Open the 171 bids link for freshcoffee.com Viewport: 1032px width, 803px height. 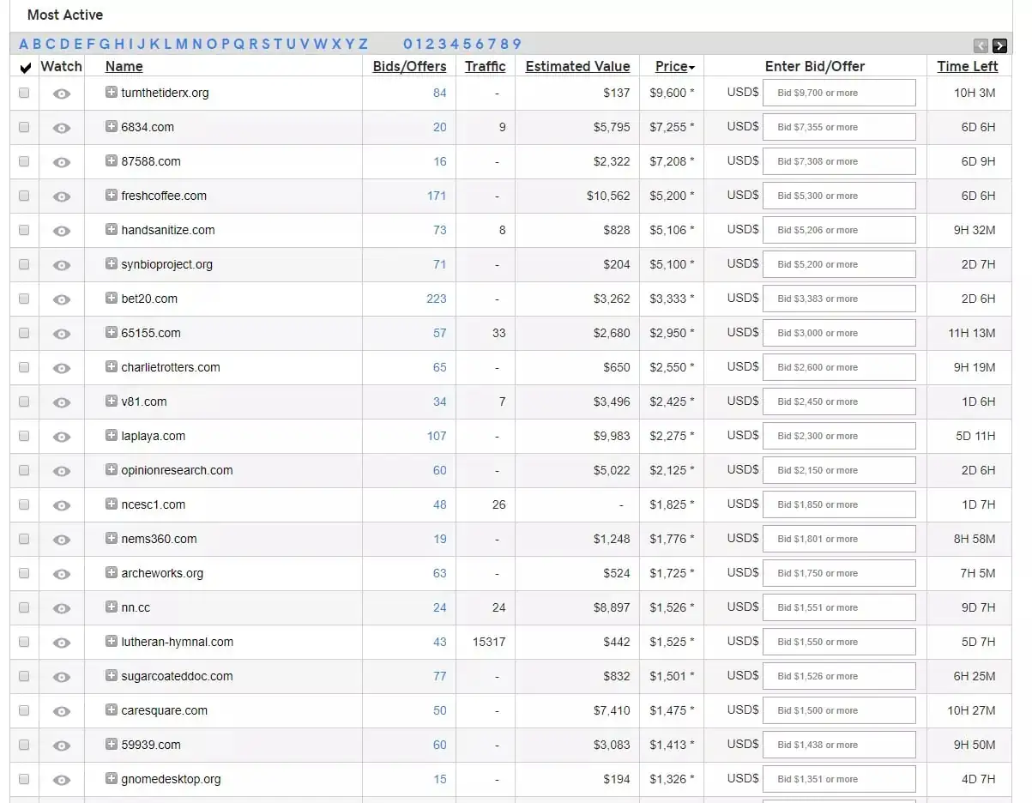pos(437,196)
